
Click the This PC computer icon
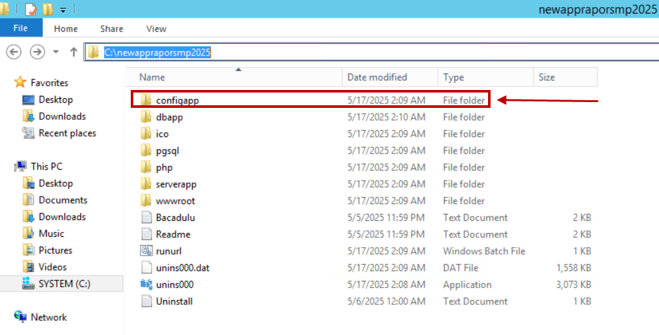click(20, 167)
